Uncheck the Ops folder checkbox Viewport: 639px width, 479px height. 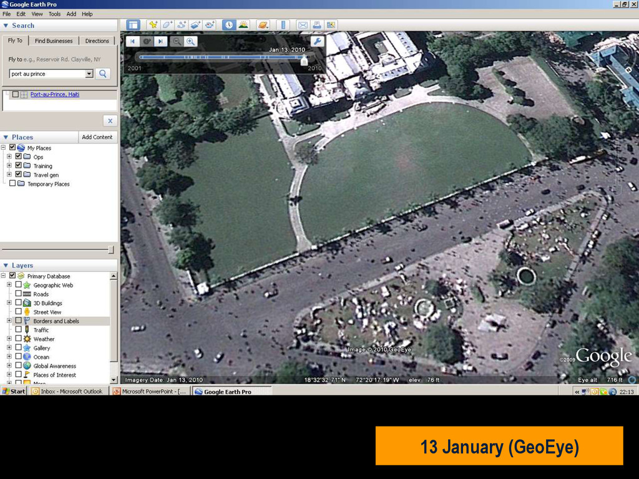[x=18, y=157]
